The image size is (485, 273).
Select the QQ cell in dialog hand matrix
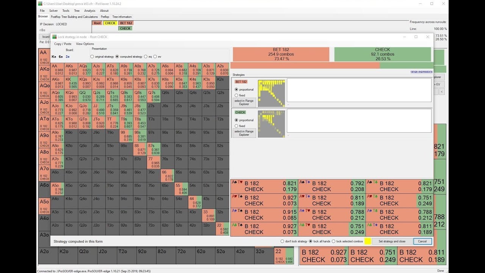(85, 97)
